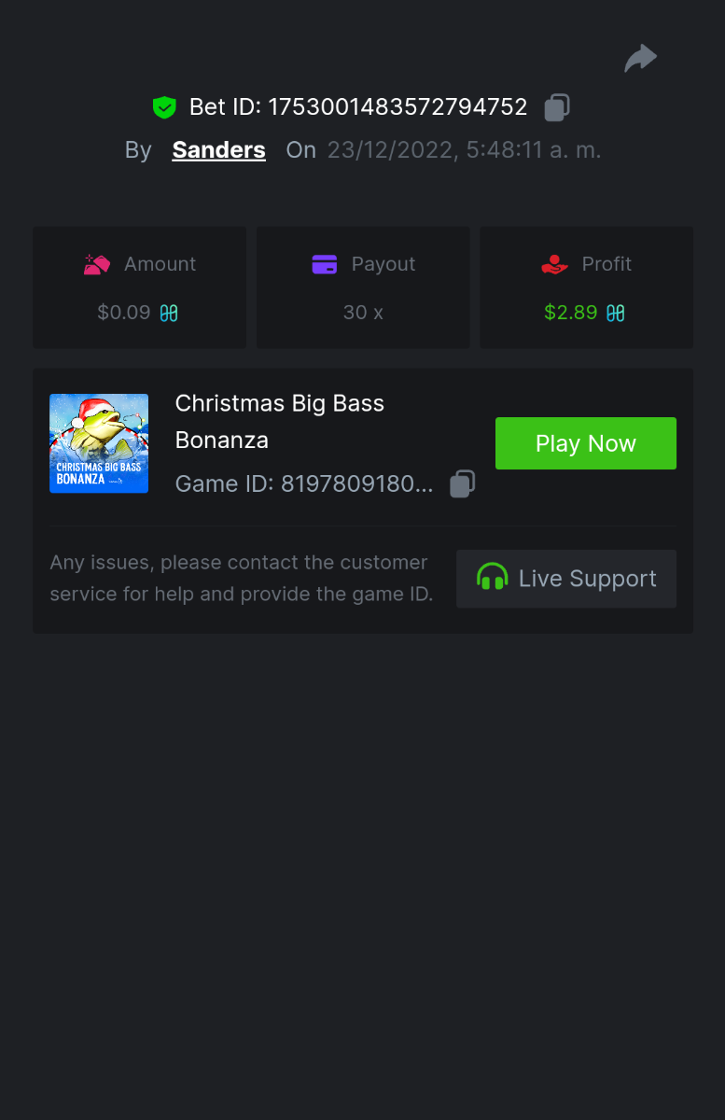Click the currency icon beside $2.89
This screenshot has height=1120, width=725.
coord(616,313)
